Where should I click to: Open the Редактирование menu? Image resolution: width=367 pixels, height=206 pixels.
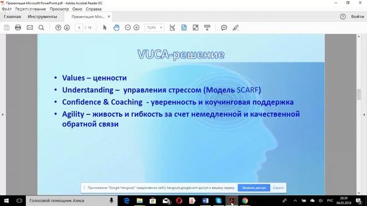tap(30, 9)
